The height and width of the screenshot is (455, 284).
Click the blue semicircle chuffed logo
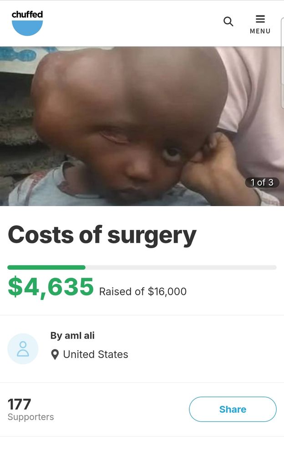tap(27, 28)
